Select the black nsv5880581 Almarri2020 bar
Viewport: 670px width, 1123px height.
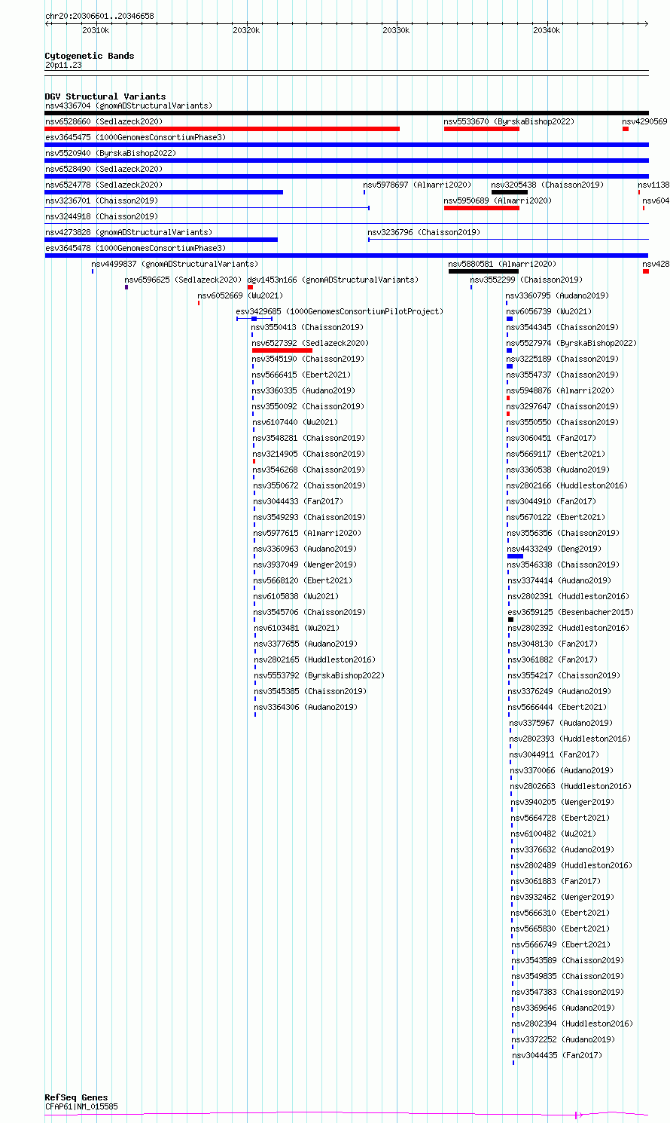coord(483,271)
